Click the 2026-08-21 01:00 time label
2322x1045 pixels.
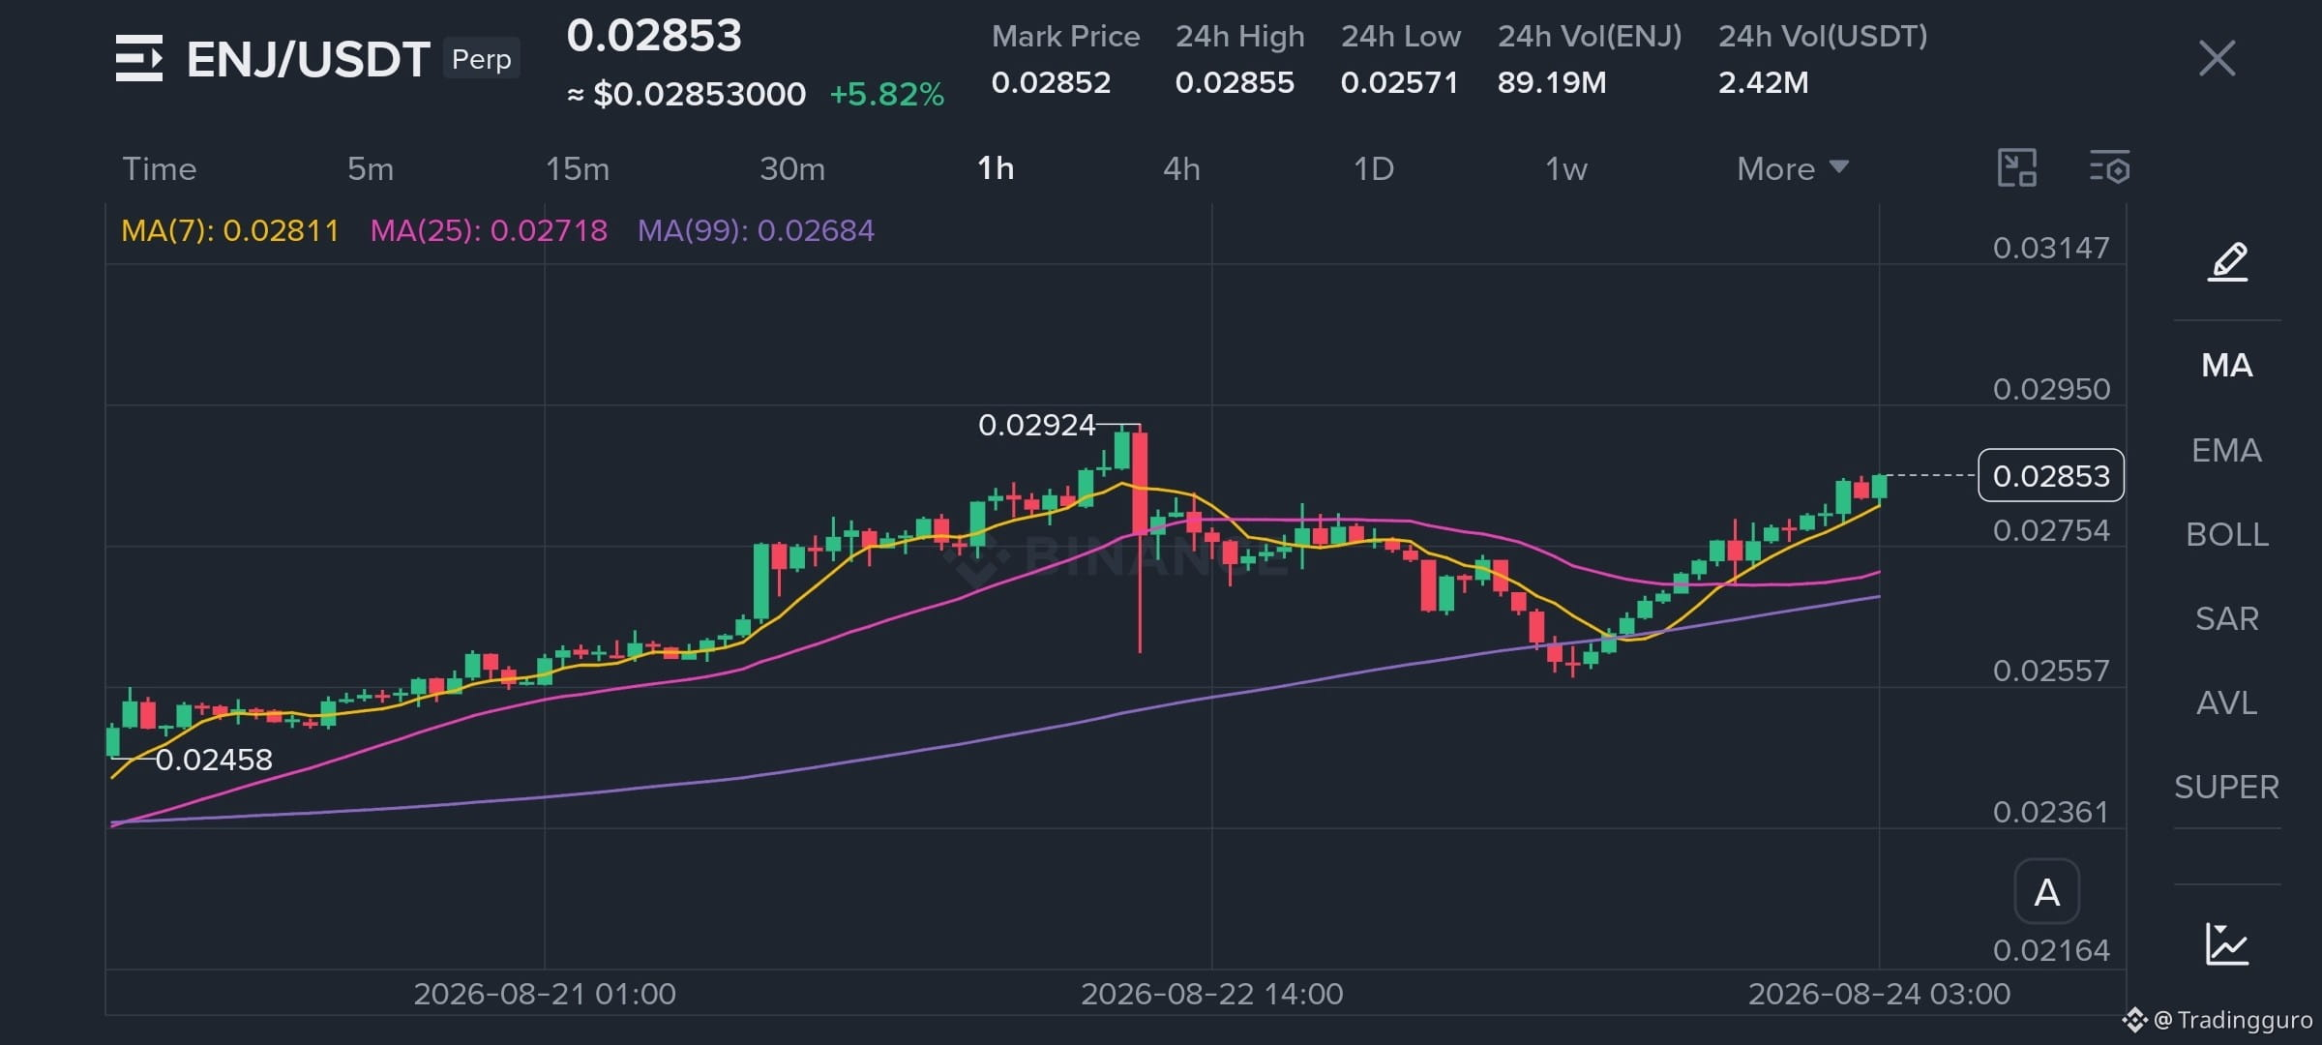(545, 994)
